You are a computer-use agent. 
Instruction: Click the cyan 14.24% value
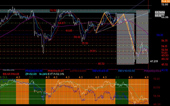pos(43,74)
